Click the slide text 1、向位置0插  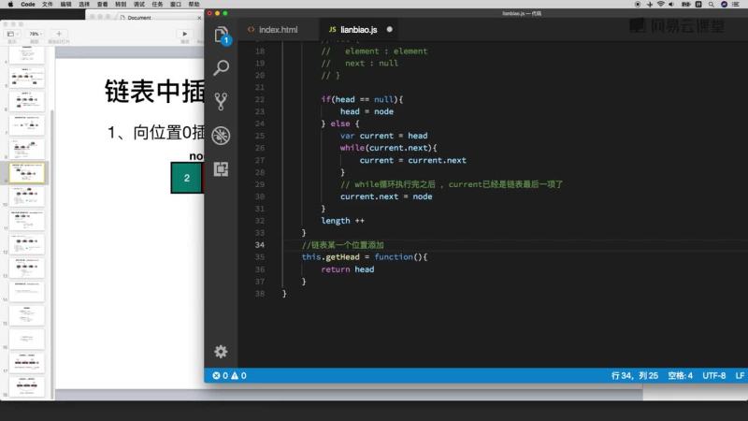pyautogui.click(x=156, y=132)
